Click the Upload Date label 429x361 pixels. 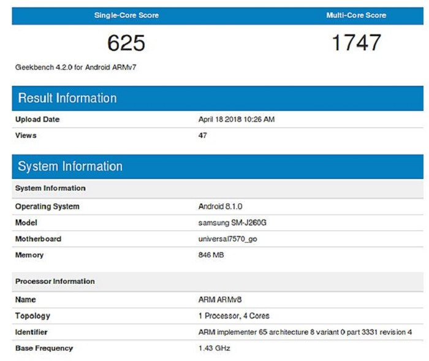(x=37, y=120)
